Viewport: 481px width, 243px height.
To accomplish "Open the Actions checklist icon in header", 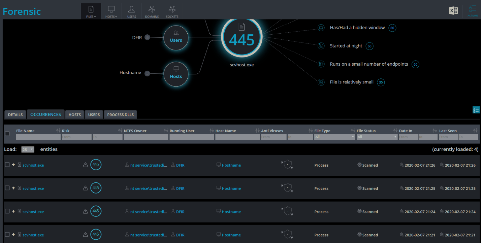I will pyautogui.click(x=473, y=11).
